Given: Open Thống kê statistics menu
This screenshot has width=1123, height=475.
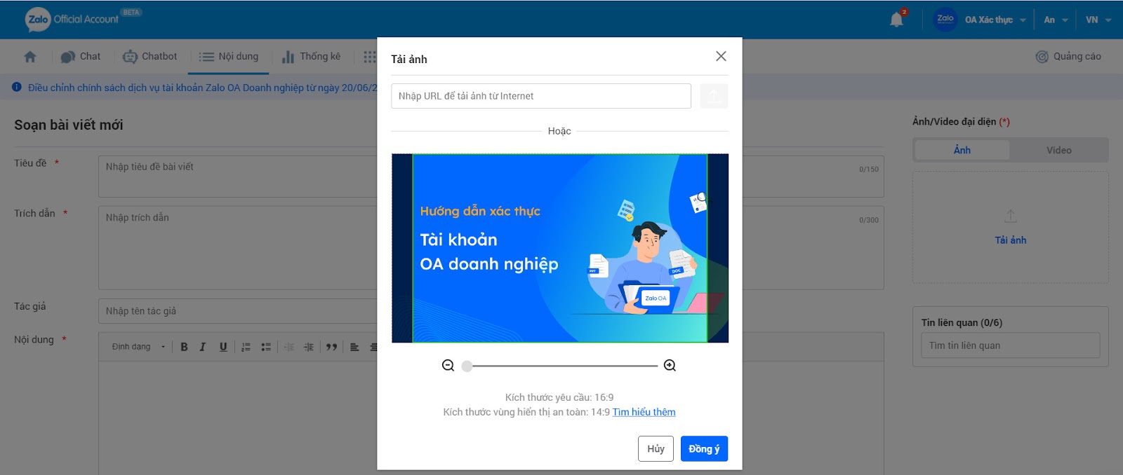Looking at the screenshot, I should click(311, 57).
